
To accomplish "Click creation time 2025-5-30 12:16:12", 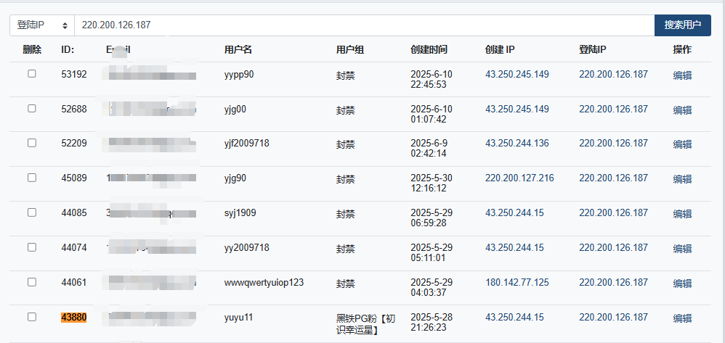I will pos(432,183).
